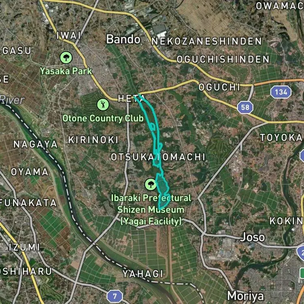
Task: Select the Bando city label
Action: point(123,39)
